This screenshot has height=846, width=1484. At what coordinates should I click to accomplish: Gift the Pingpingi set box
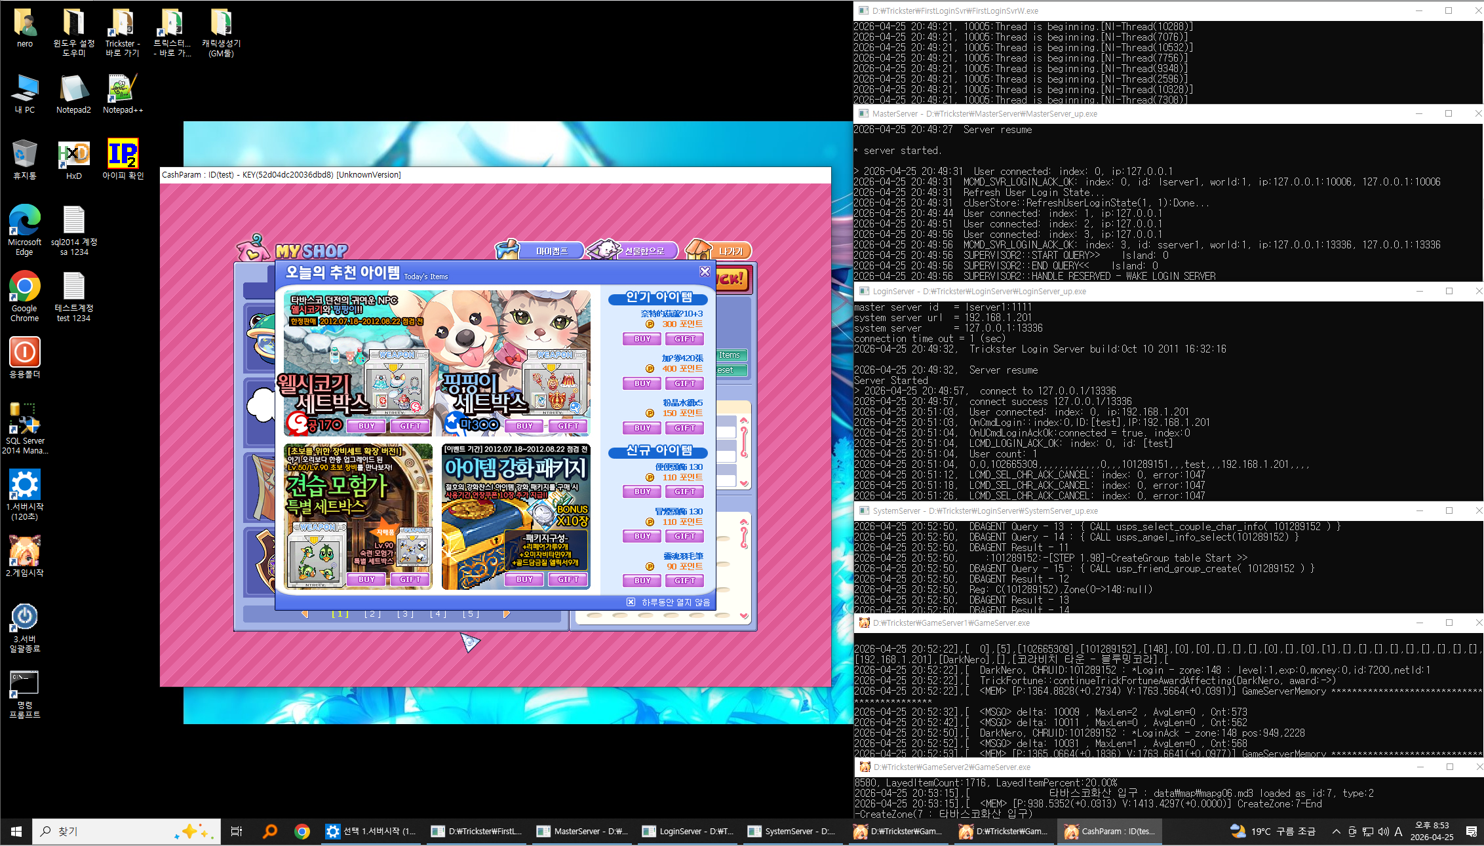click(x=568, y=426)
